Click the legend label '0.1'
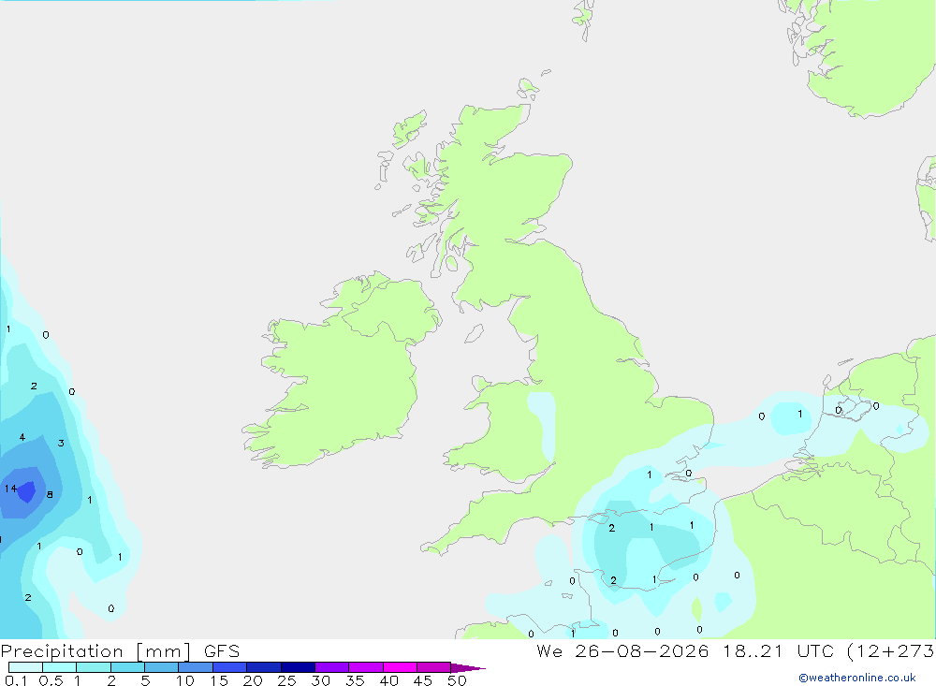The image size is (936, 686). (x=16, y=680)
